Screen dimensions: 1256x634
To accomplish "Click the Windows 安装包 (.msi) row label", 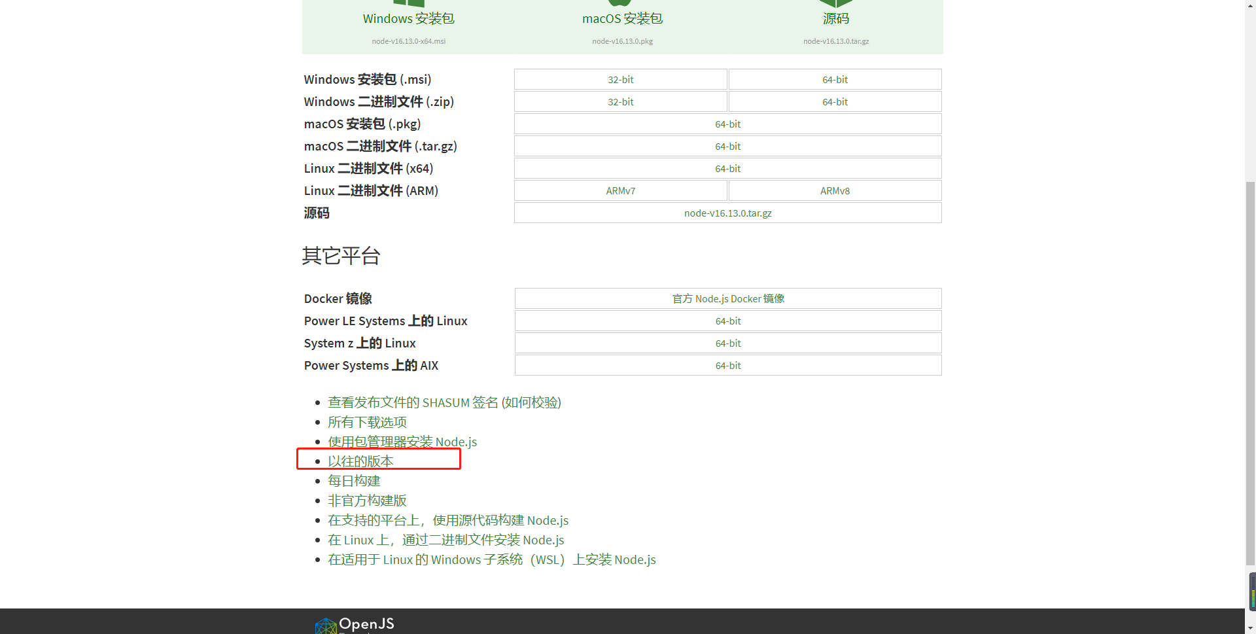I will coord(368,79).
